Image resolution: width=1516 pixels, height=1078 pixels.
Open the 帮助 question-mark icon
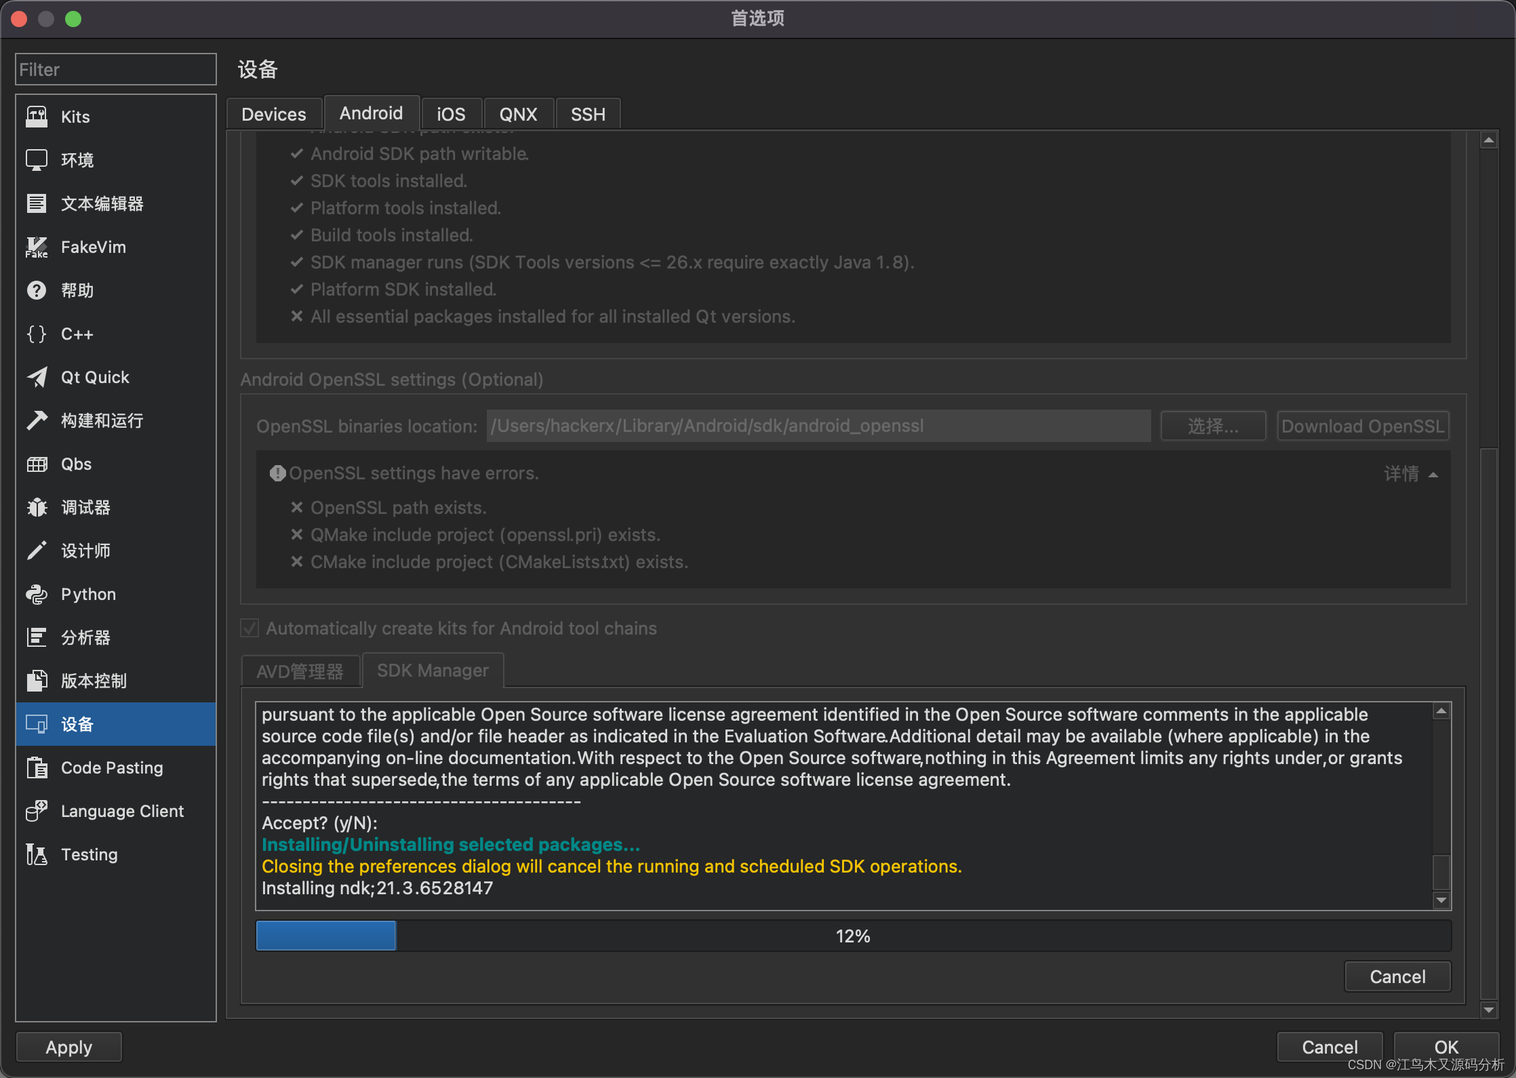point(37,290)
